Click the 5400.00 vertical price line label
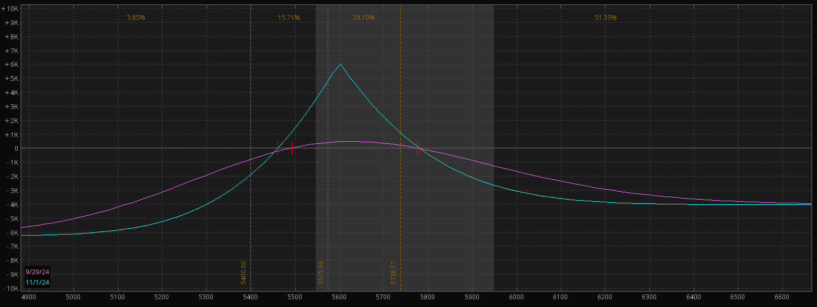817x307 pixels. tap(244, 273)
